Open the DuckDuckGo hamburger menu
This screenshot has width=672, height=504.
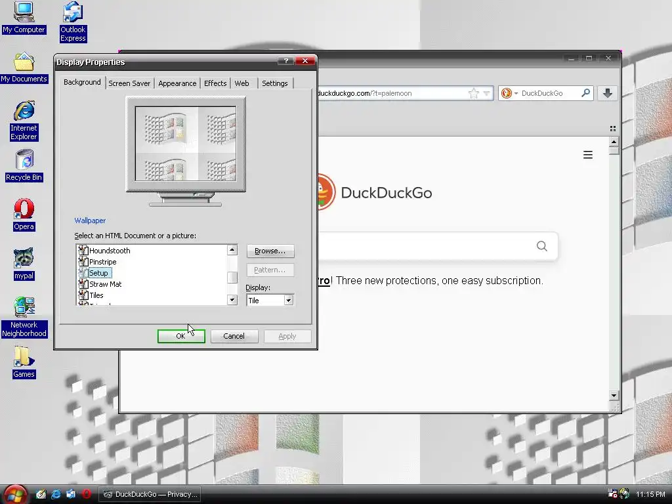click(x=588, y=155)
